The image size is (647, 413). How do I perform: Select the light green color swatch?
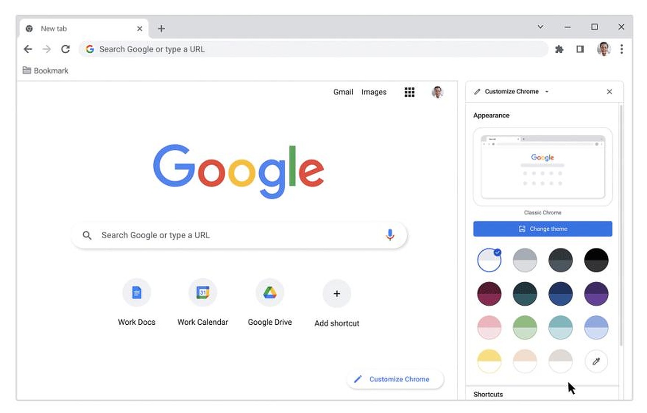[525, 327]
